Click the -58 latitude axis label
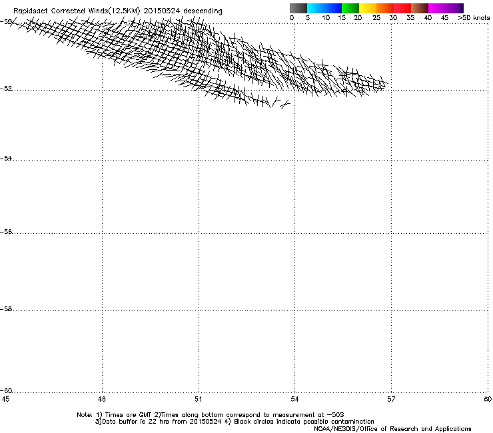This screenshot has width=493, height=433. click(6, 309)
